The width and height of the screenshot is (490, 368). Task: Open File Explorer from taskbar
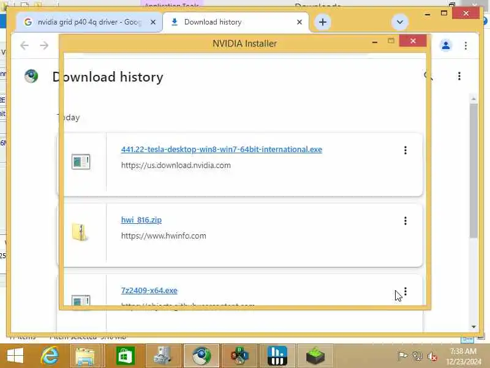[x=85, y=356]
